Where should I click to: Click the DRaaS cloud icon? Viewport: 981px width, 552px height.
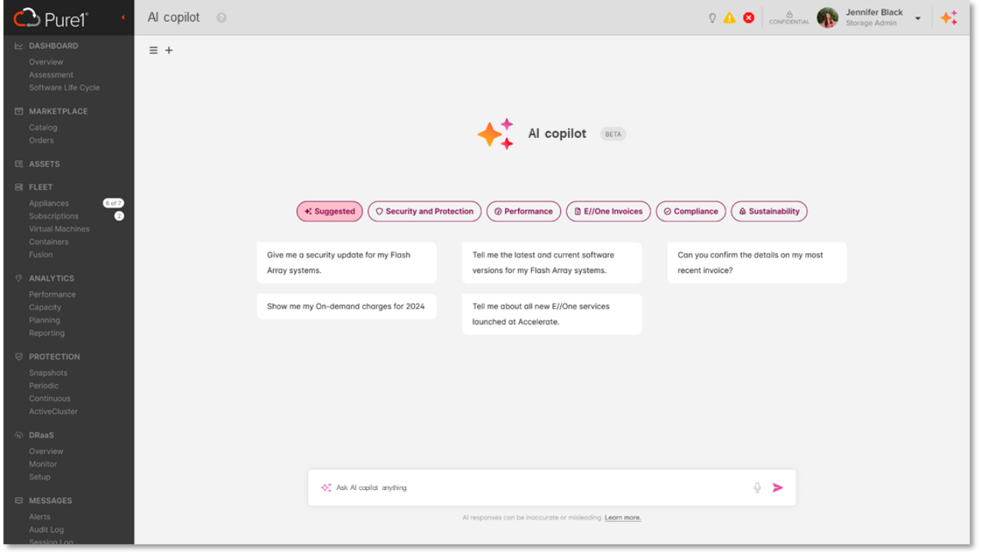[19, 435]
